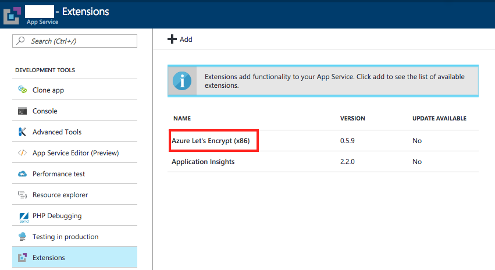
Task: Open the Clone app menu item
Action: [75, 90]
